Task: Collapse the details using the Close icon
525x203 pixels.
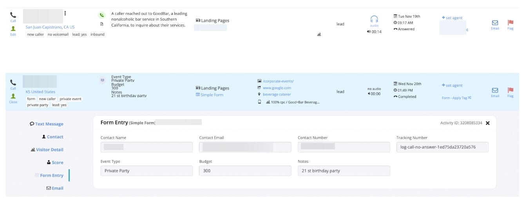Action: point(13,96)
